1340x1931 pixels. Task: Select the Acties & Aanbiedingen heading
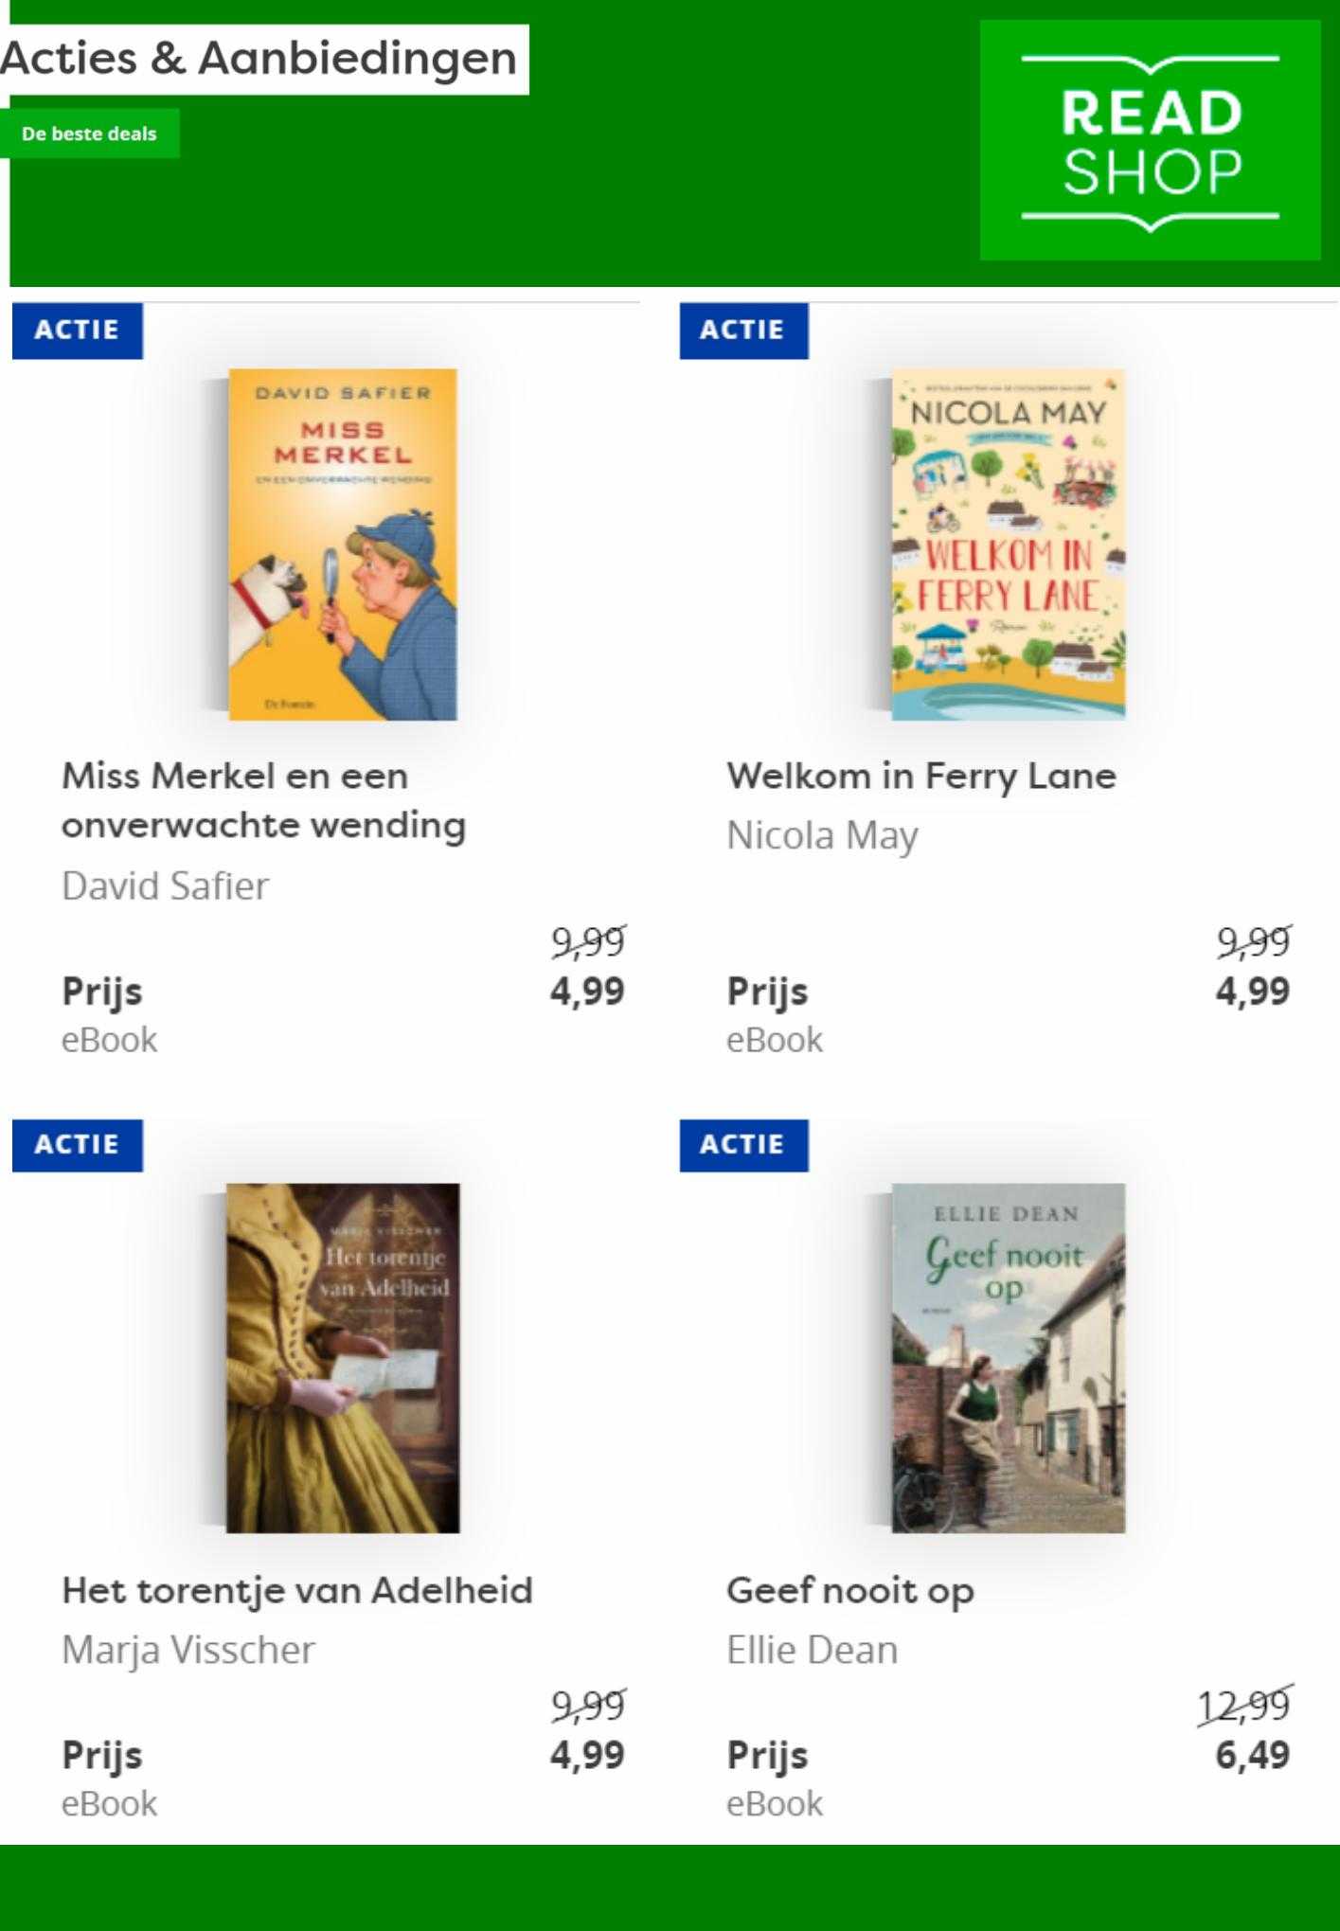tap(259, 59)
